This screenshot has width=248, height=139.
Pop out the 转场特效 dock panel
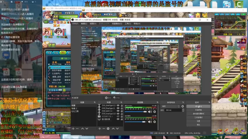point(183,102)
